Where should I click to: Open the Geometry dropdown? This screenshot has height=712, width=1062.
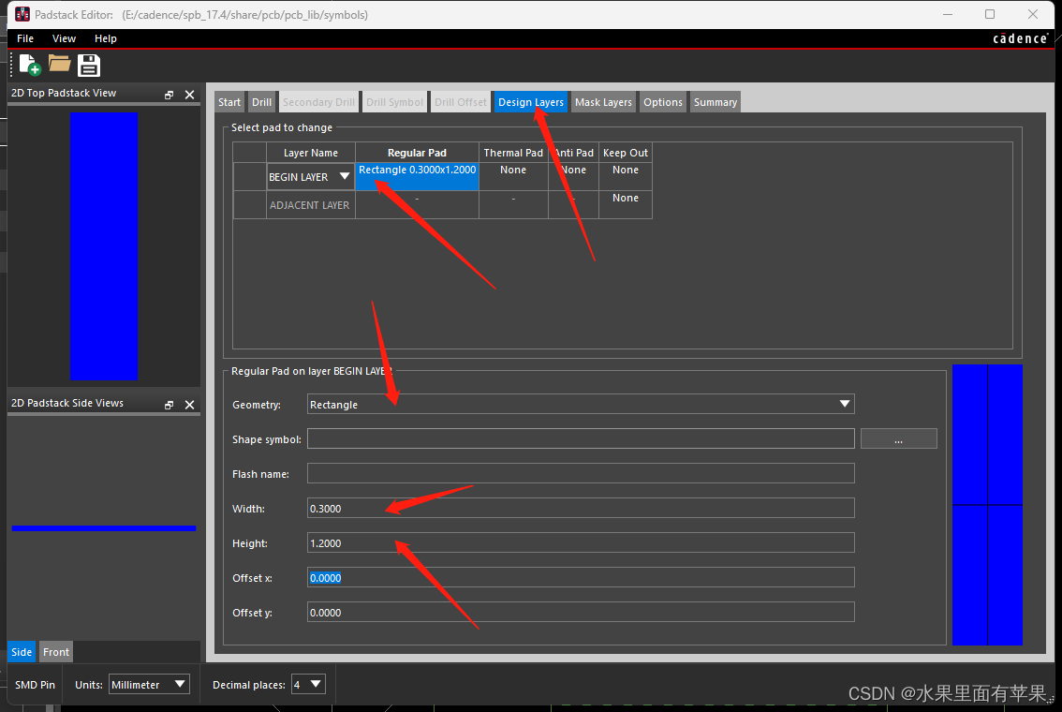pos(581,404)
